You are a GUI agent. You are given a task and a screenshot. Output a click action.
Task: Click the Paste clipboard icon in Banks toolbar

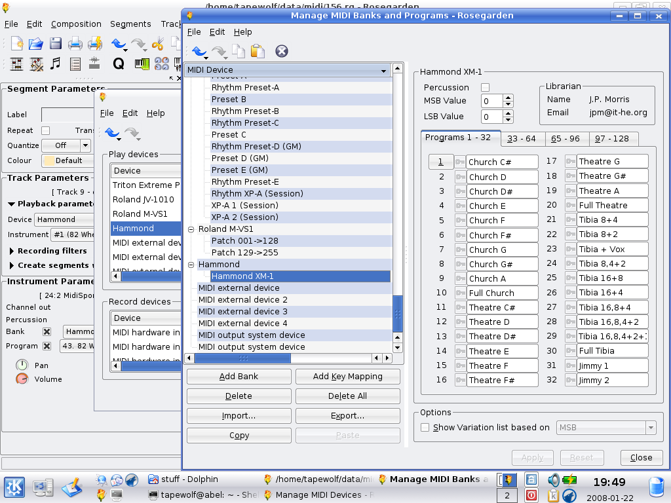(x=258, y=51)
